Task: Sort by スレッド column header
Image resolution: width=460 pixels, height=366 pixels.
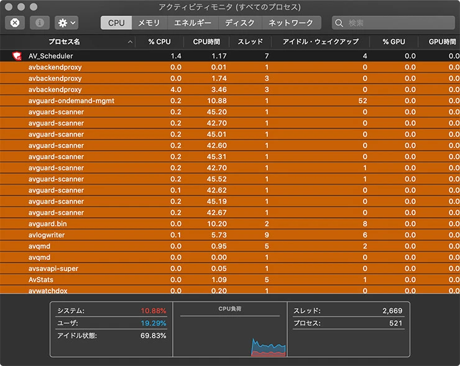Action: (x=250, y=42)
